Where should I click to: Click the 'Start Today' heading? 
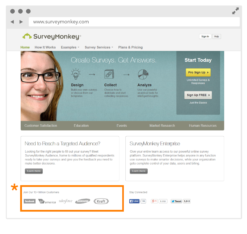click(198, 60)
